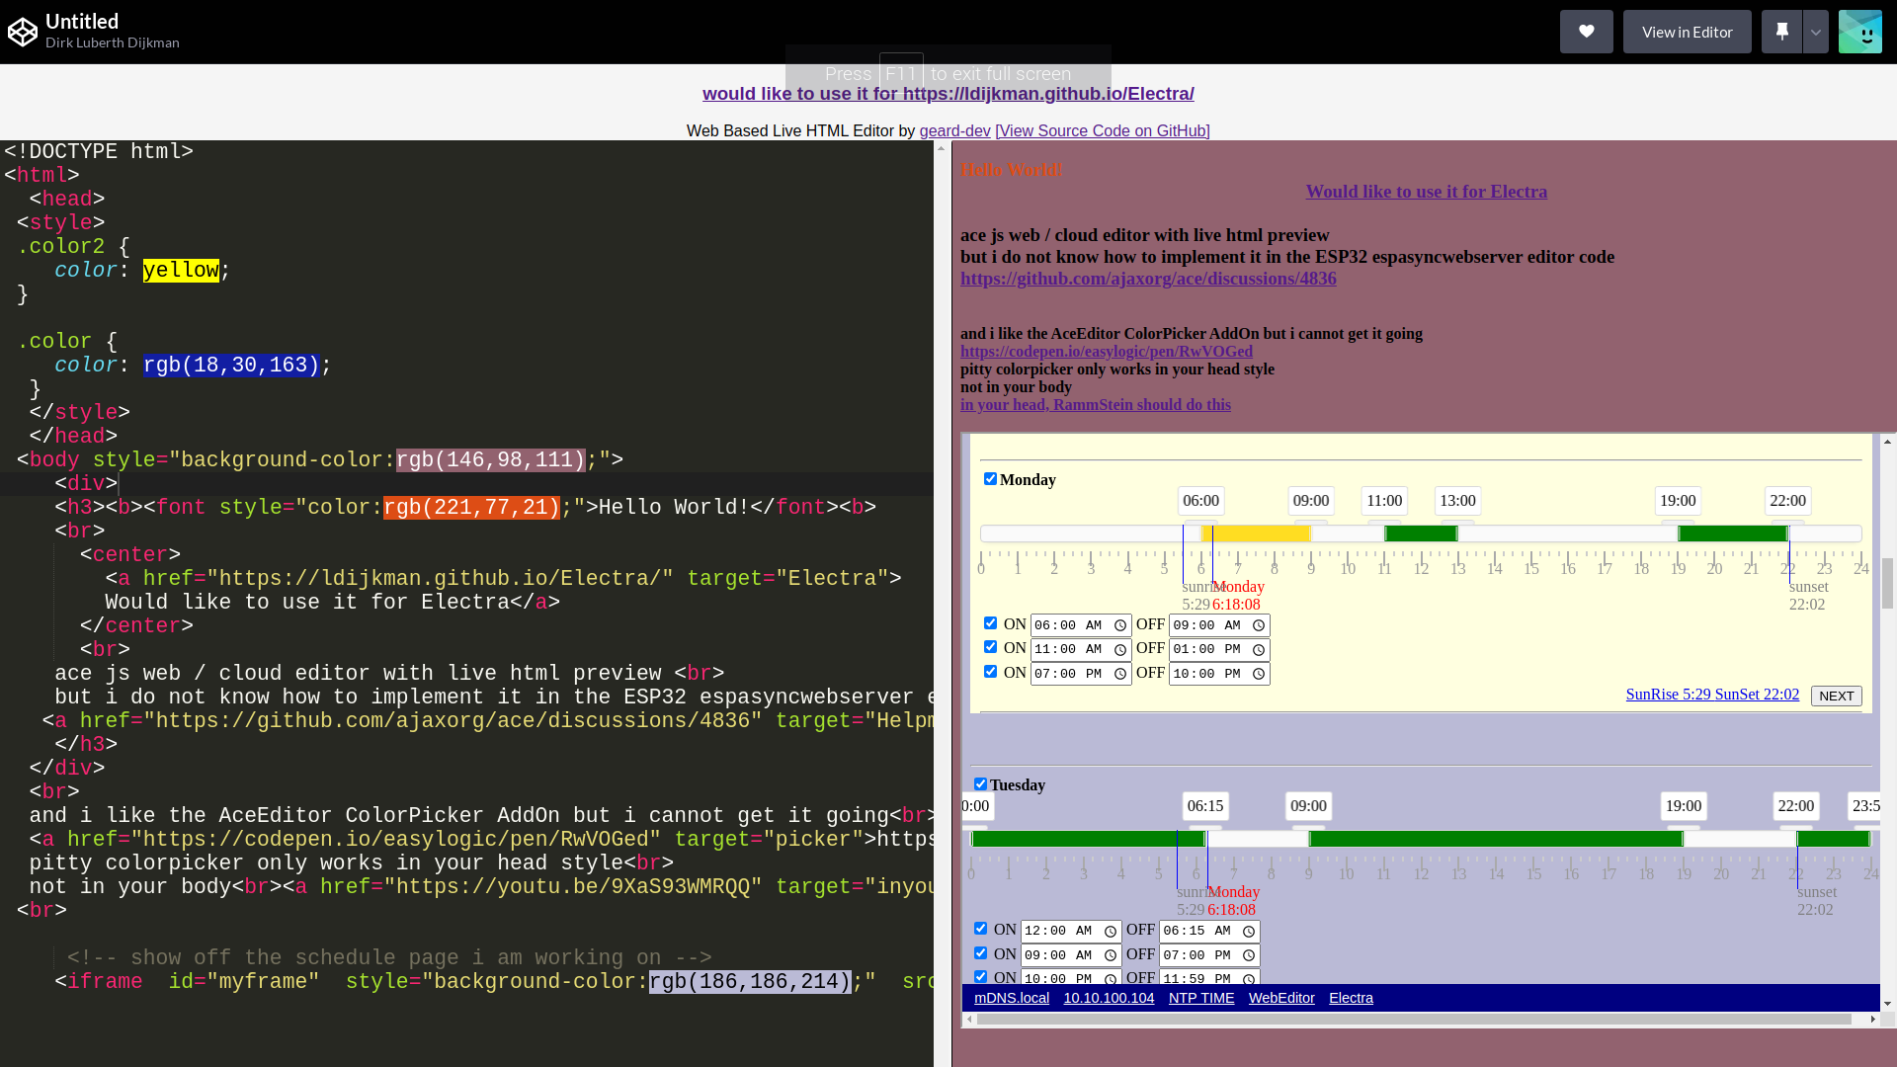Uncheck the Monday checkbox
Viewport: 1897px width, 1067px height.
990,479
